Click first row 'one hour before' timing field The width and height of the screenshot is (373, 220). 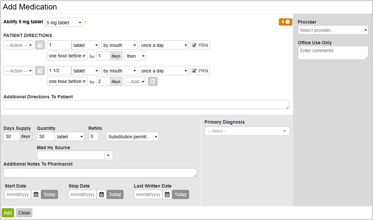tap(67, 56)
